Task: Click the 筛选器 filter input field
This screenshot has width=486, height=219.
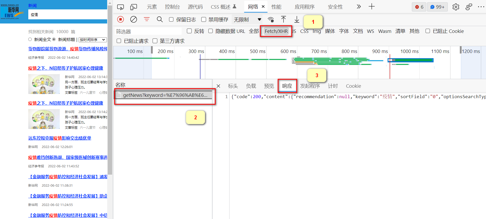Action: pyautogui.click(x=148, y=31)
